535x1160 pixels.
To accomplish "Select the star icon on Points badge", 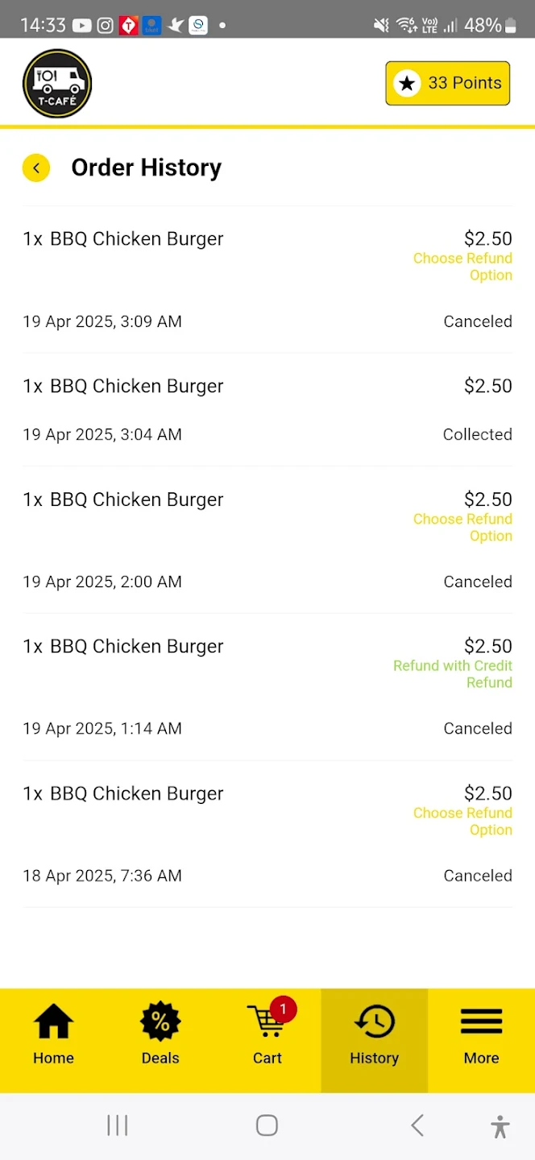I will tap(408, 83).
